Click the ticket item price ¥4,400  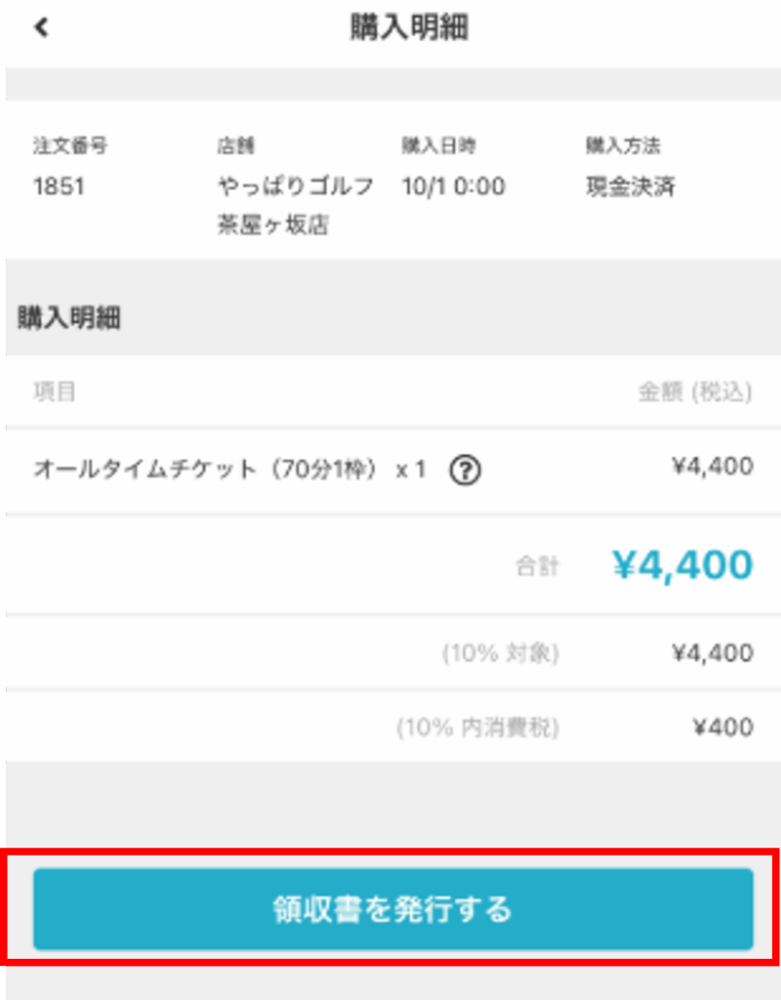(x=712, y=467)
